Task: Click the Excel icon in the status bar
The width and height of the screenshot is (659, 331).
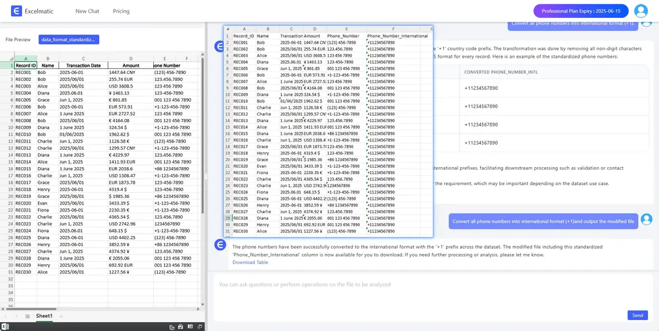Action: point(5,327)
